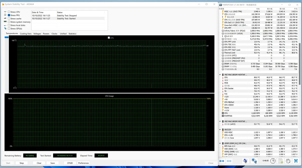Toggle the CPU graph legend checkbox
Image resolution: width=302 pixels, height=168 pixels.
109,38
